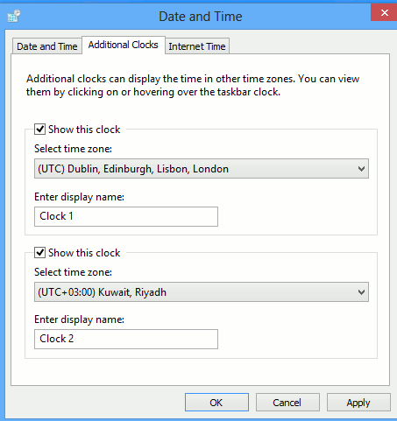Screen dimensions: 397x421
Task: Open the Internet Time tab
Action: click(x=197, y=46)
